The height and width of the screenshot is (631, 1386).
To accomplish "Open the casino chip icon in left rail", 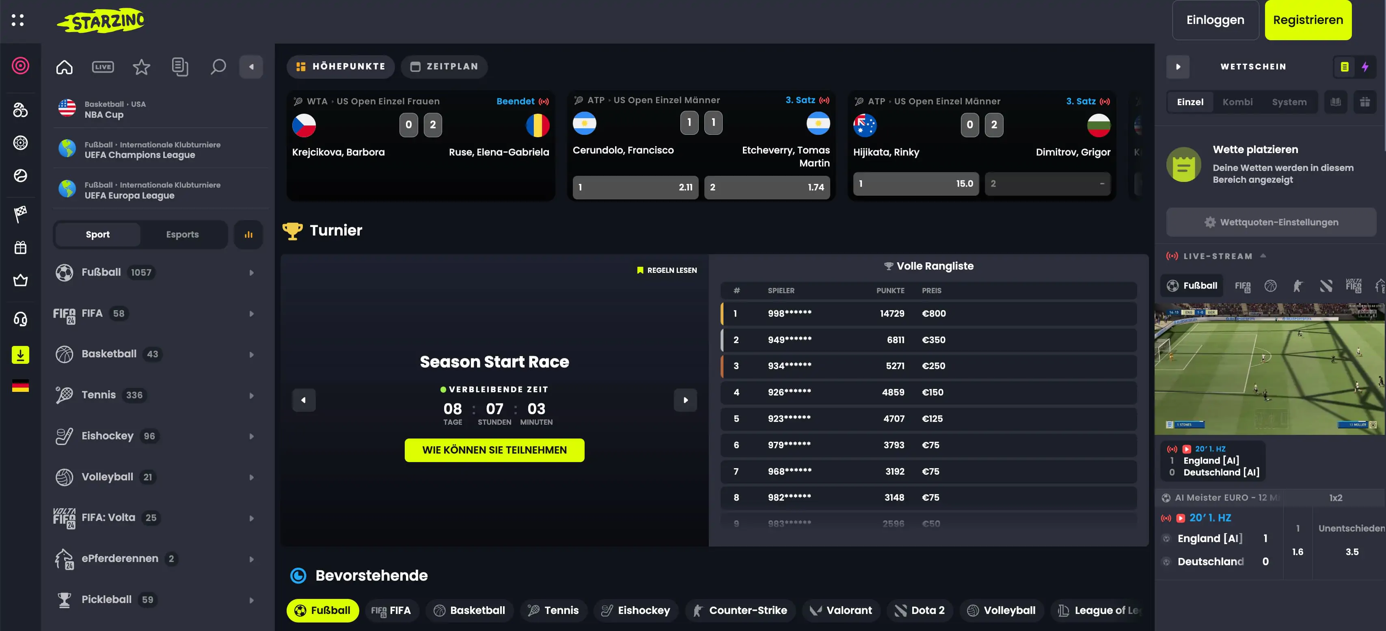I will click(20, 66).
